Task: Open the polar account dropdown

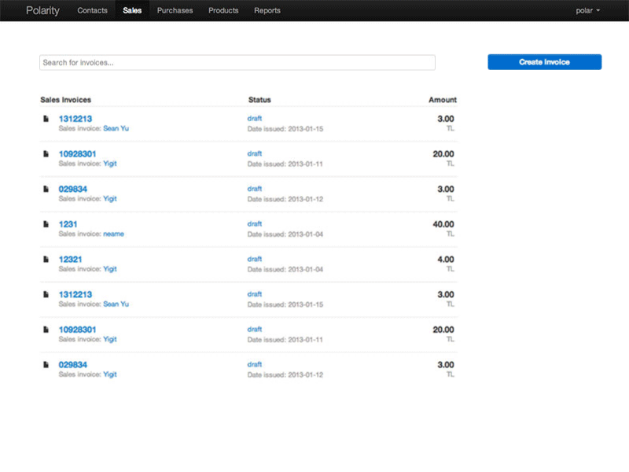Action: tap(586, 10)
